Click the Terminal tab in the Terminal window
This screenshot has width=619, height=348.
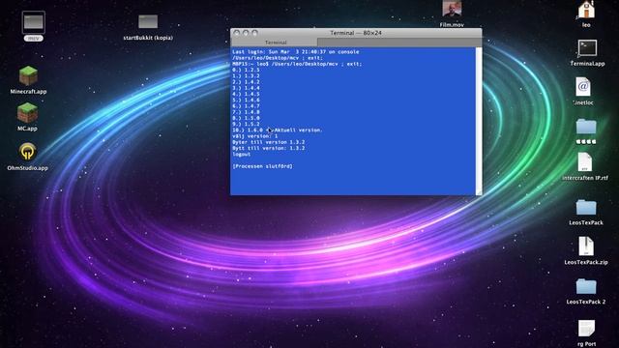[276, 43]
